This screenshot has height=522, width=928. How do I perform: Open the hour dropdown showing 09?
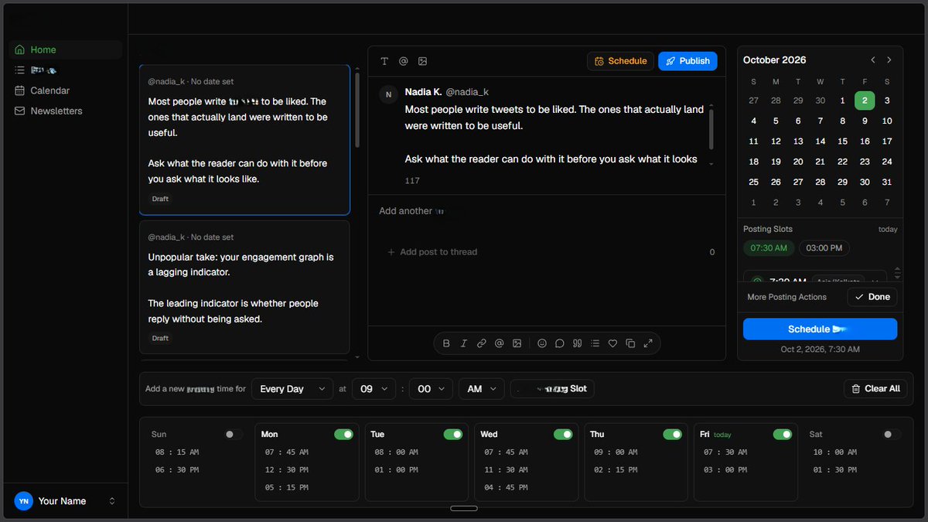pos(374,389)
